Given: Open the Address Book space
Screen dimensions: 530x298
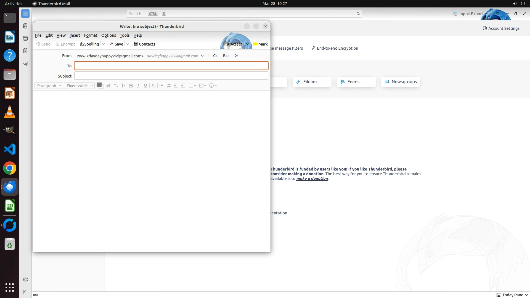Looking at the screenshot, I should (25, 26).
